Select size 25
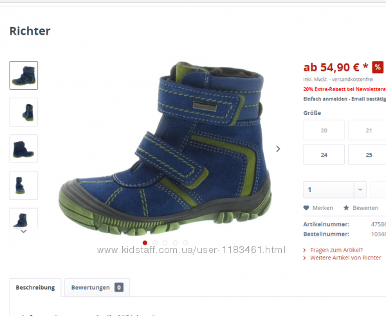Image resolution: width=386 pixels, height=316 pixels. coord(367,155)
